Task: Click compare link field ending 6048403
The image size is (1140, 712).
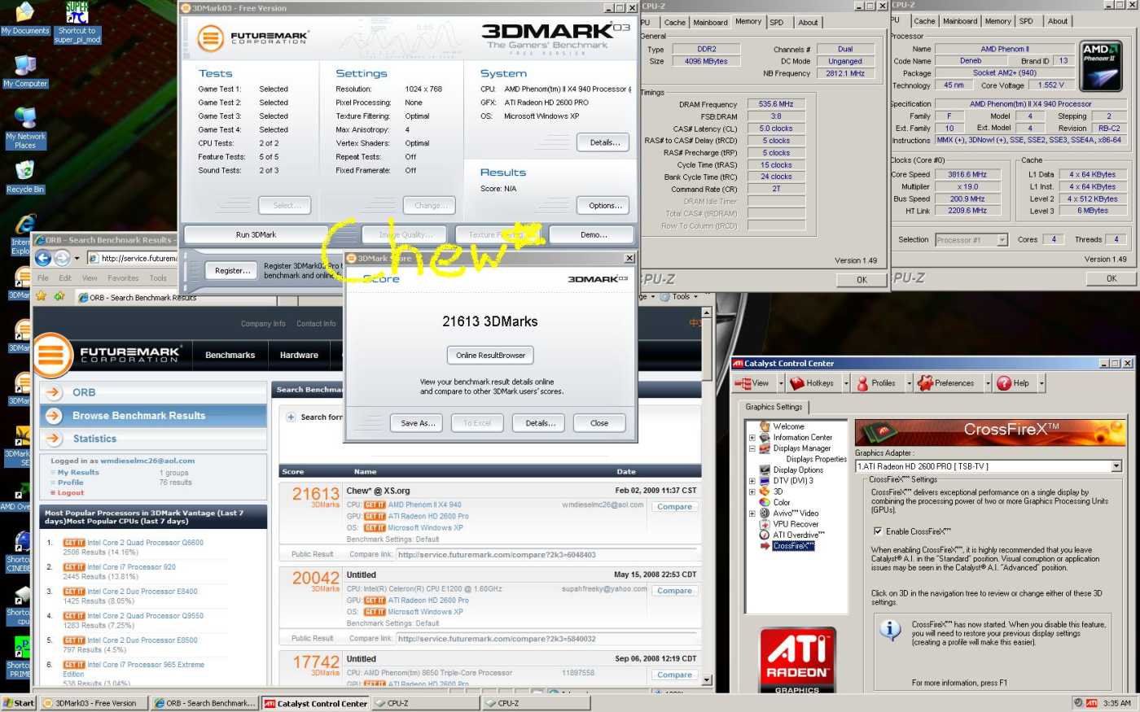Action: [545, 555]
